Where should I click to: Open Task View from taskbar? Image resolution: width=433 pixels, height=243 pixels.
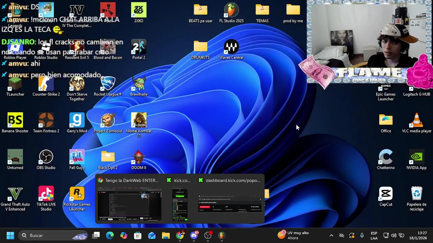tap(96, 235)
